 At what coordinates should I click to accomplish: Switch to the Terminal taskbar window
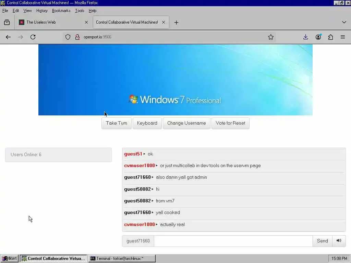pyautogui.click(x=122, y=259)
